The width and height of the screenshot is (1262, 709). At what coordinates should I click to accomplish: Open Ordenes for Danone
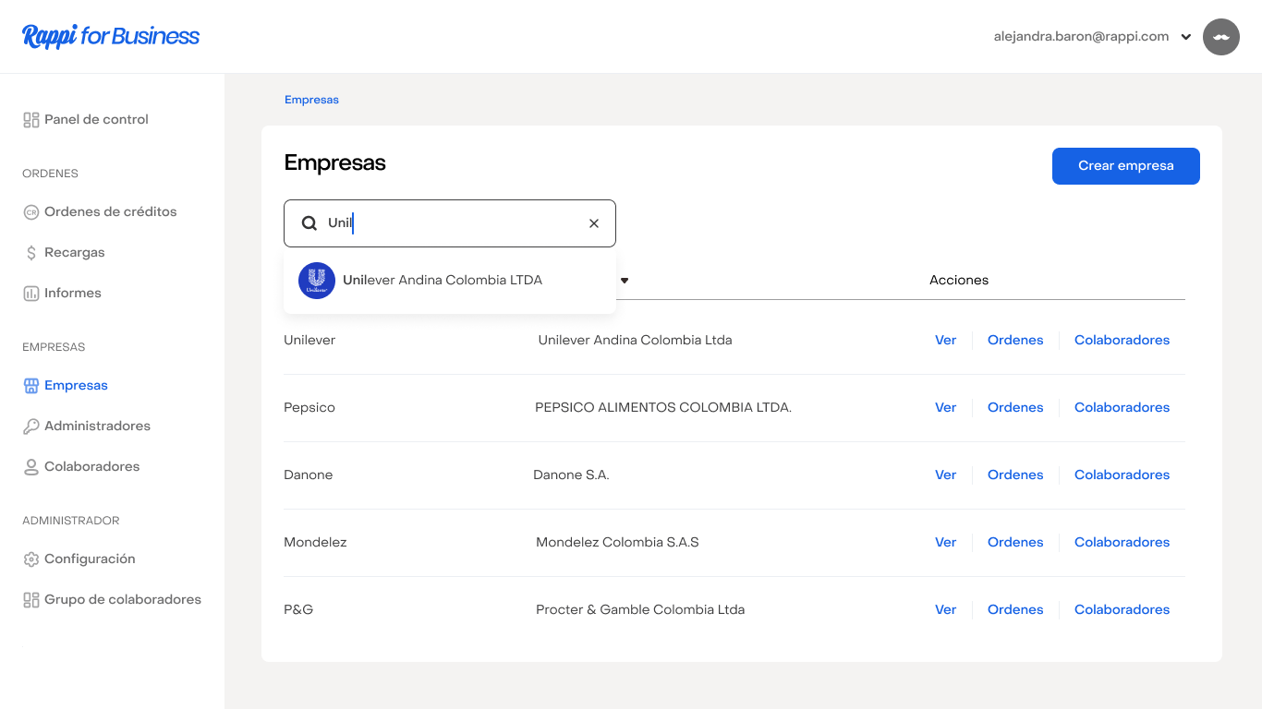1014,475
